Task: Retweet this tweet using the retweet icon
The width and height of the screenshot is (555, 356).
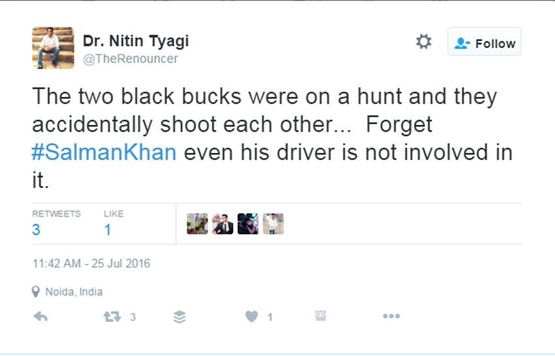Action: coord(111,317)
